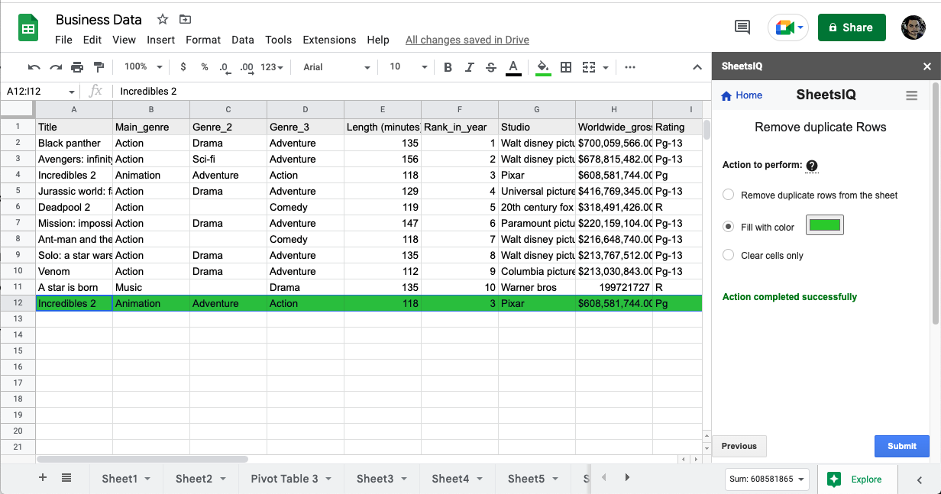Click the Submit button
The width and height of the screenshot is (941, 494).
click(902, 446)
